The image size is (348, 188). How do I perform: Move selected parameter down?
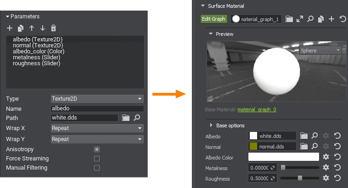tap(42, 28)
